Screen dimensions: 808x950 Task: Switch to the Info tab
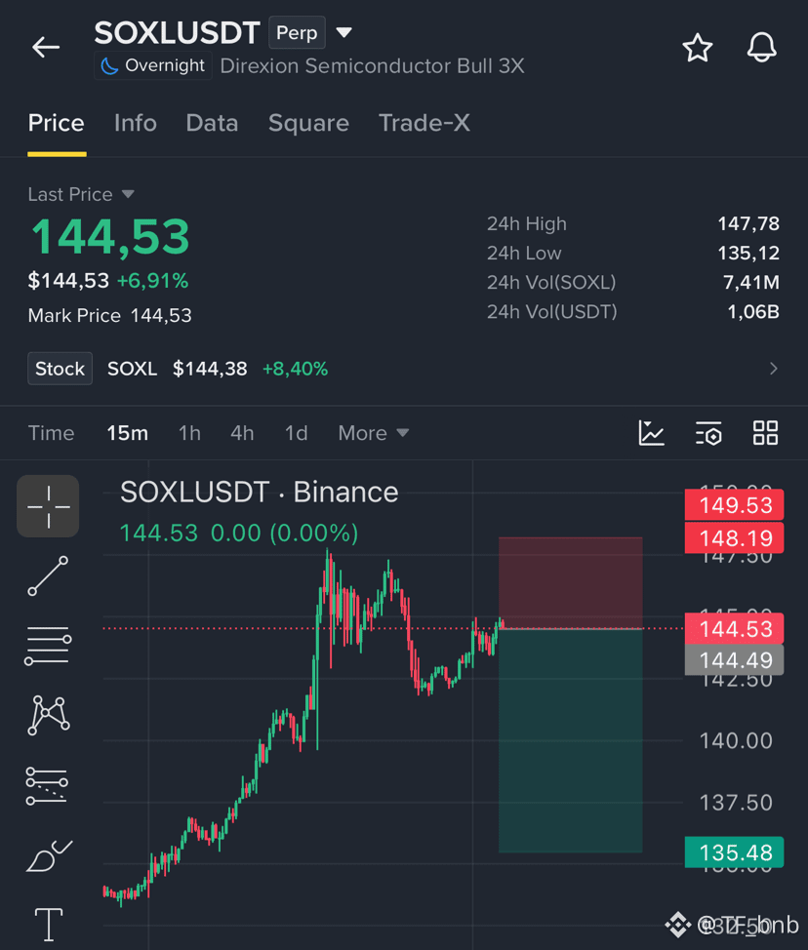coord(136,123)
